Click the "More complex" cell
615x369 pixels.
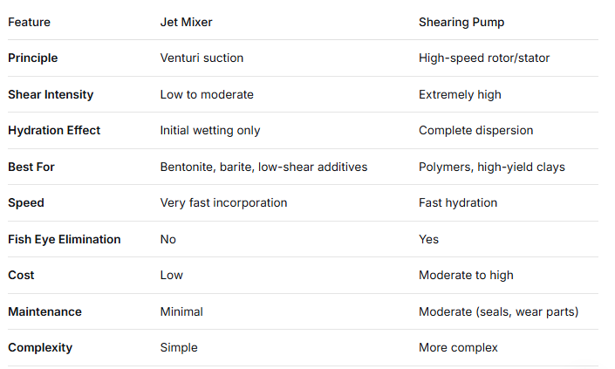458,347
